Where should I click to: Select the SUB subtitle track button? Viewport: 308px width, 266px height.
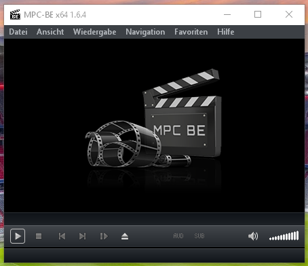[199, 236]
